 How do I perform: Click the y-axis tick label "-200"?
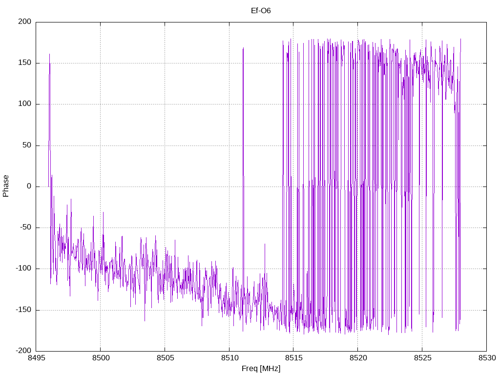click(x=23, y=351)
